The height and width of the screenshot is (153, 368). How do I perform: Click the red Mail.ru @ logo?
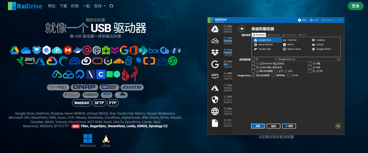coord(87,50)
